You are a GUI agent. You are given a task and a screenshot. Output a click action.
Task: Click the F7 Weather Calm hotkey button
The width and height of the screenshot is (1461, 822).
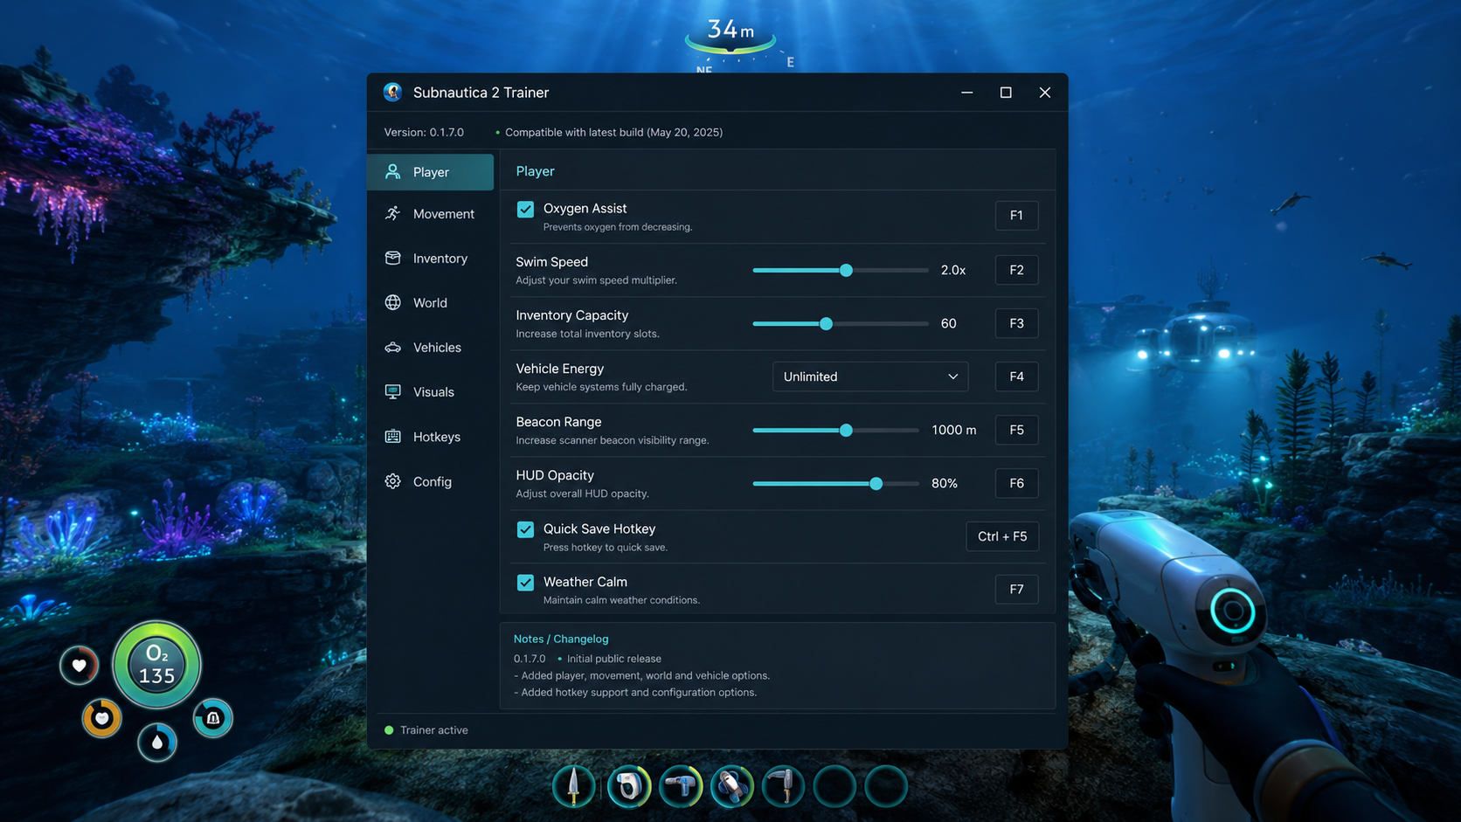tap(1016, 590)
